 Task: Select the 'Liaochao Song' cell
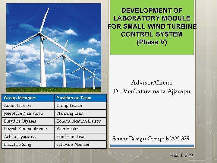click(x=28, y=145)
